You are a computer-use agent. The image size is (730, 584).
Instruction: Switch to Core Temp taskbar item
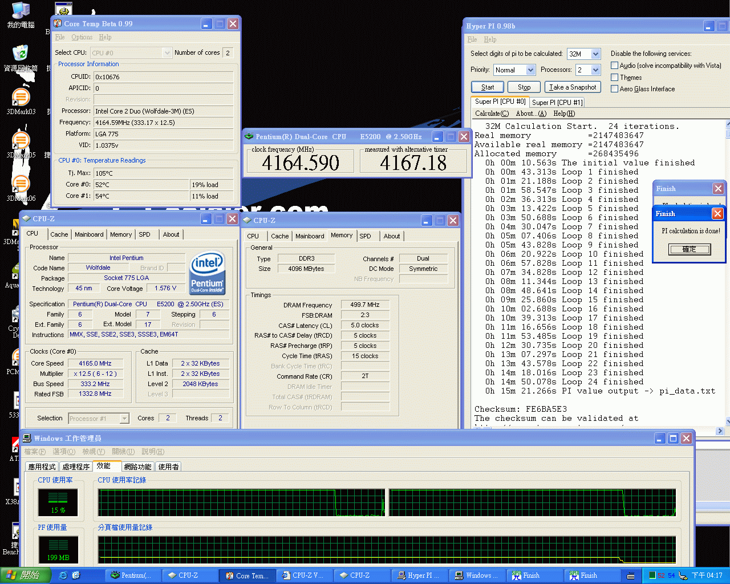tap(248, 575)
